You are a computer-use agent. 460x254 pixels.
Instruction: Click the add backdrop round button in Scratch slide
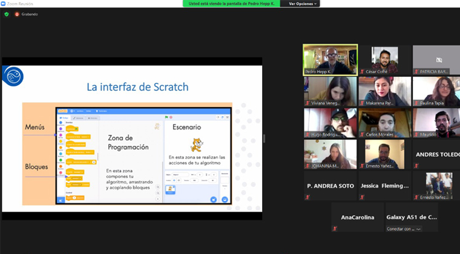tap(225, 200)
